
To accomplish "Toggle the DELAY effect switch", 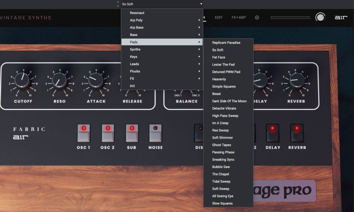I will [273, 133].
